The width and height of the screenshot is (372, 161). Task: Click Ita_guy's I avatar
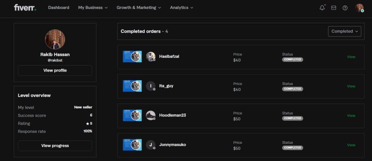[151, 86]
